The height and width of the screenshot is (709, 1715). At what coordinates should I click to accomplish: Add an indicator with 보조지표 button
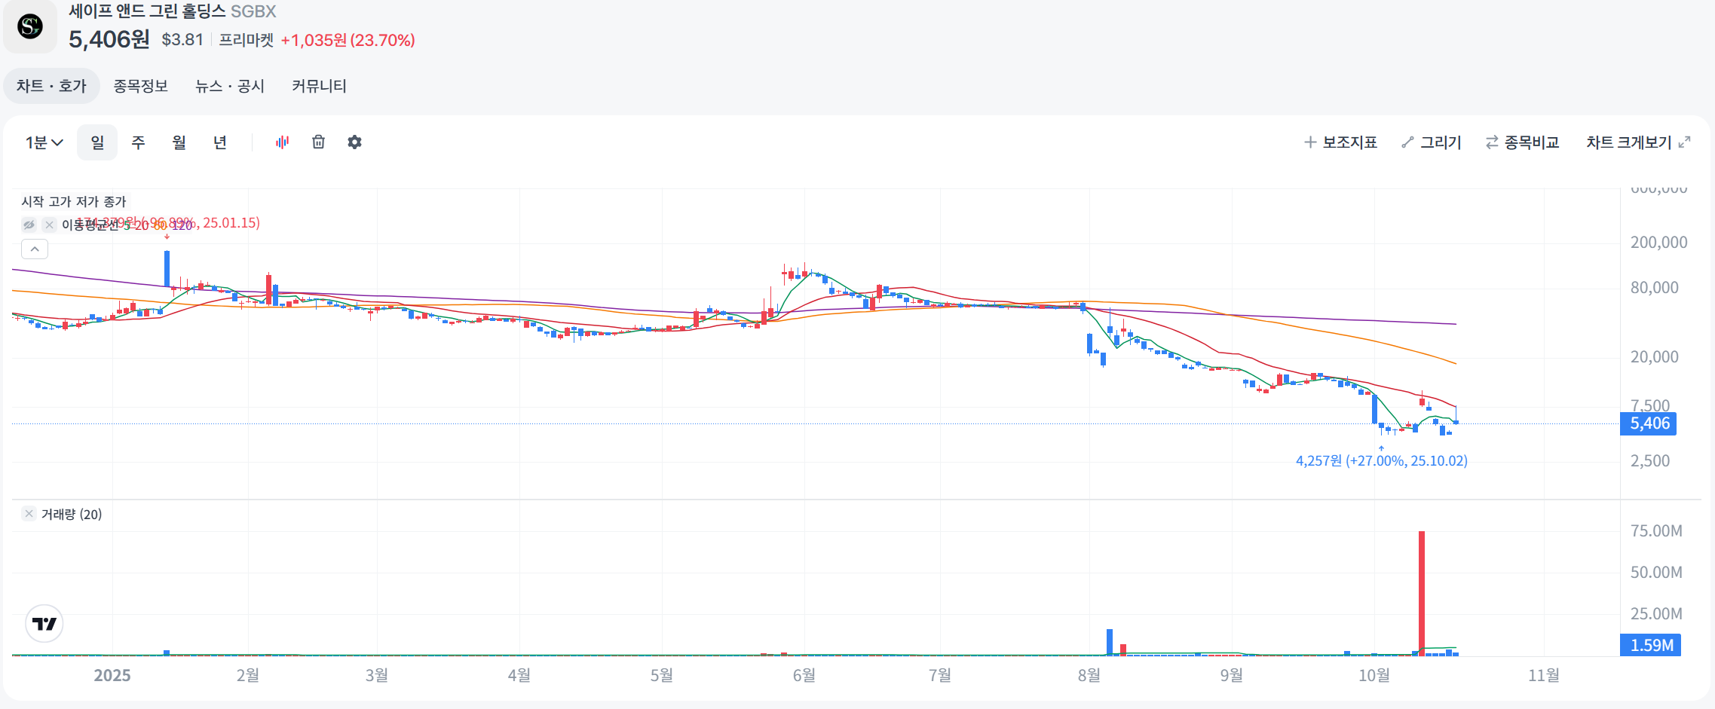(1340, 142)
